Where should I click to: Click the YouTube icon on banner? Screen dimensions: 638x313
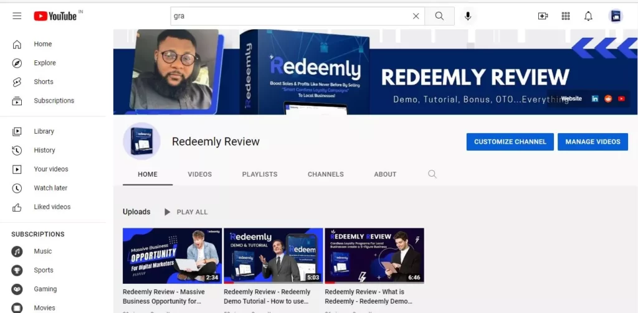(621, 99)
